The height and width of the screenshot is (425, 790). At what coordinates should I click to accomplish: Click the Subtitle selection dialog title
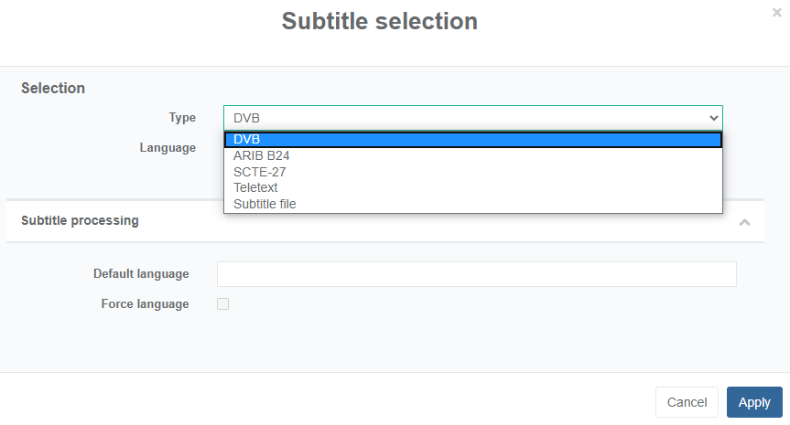380,21
